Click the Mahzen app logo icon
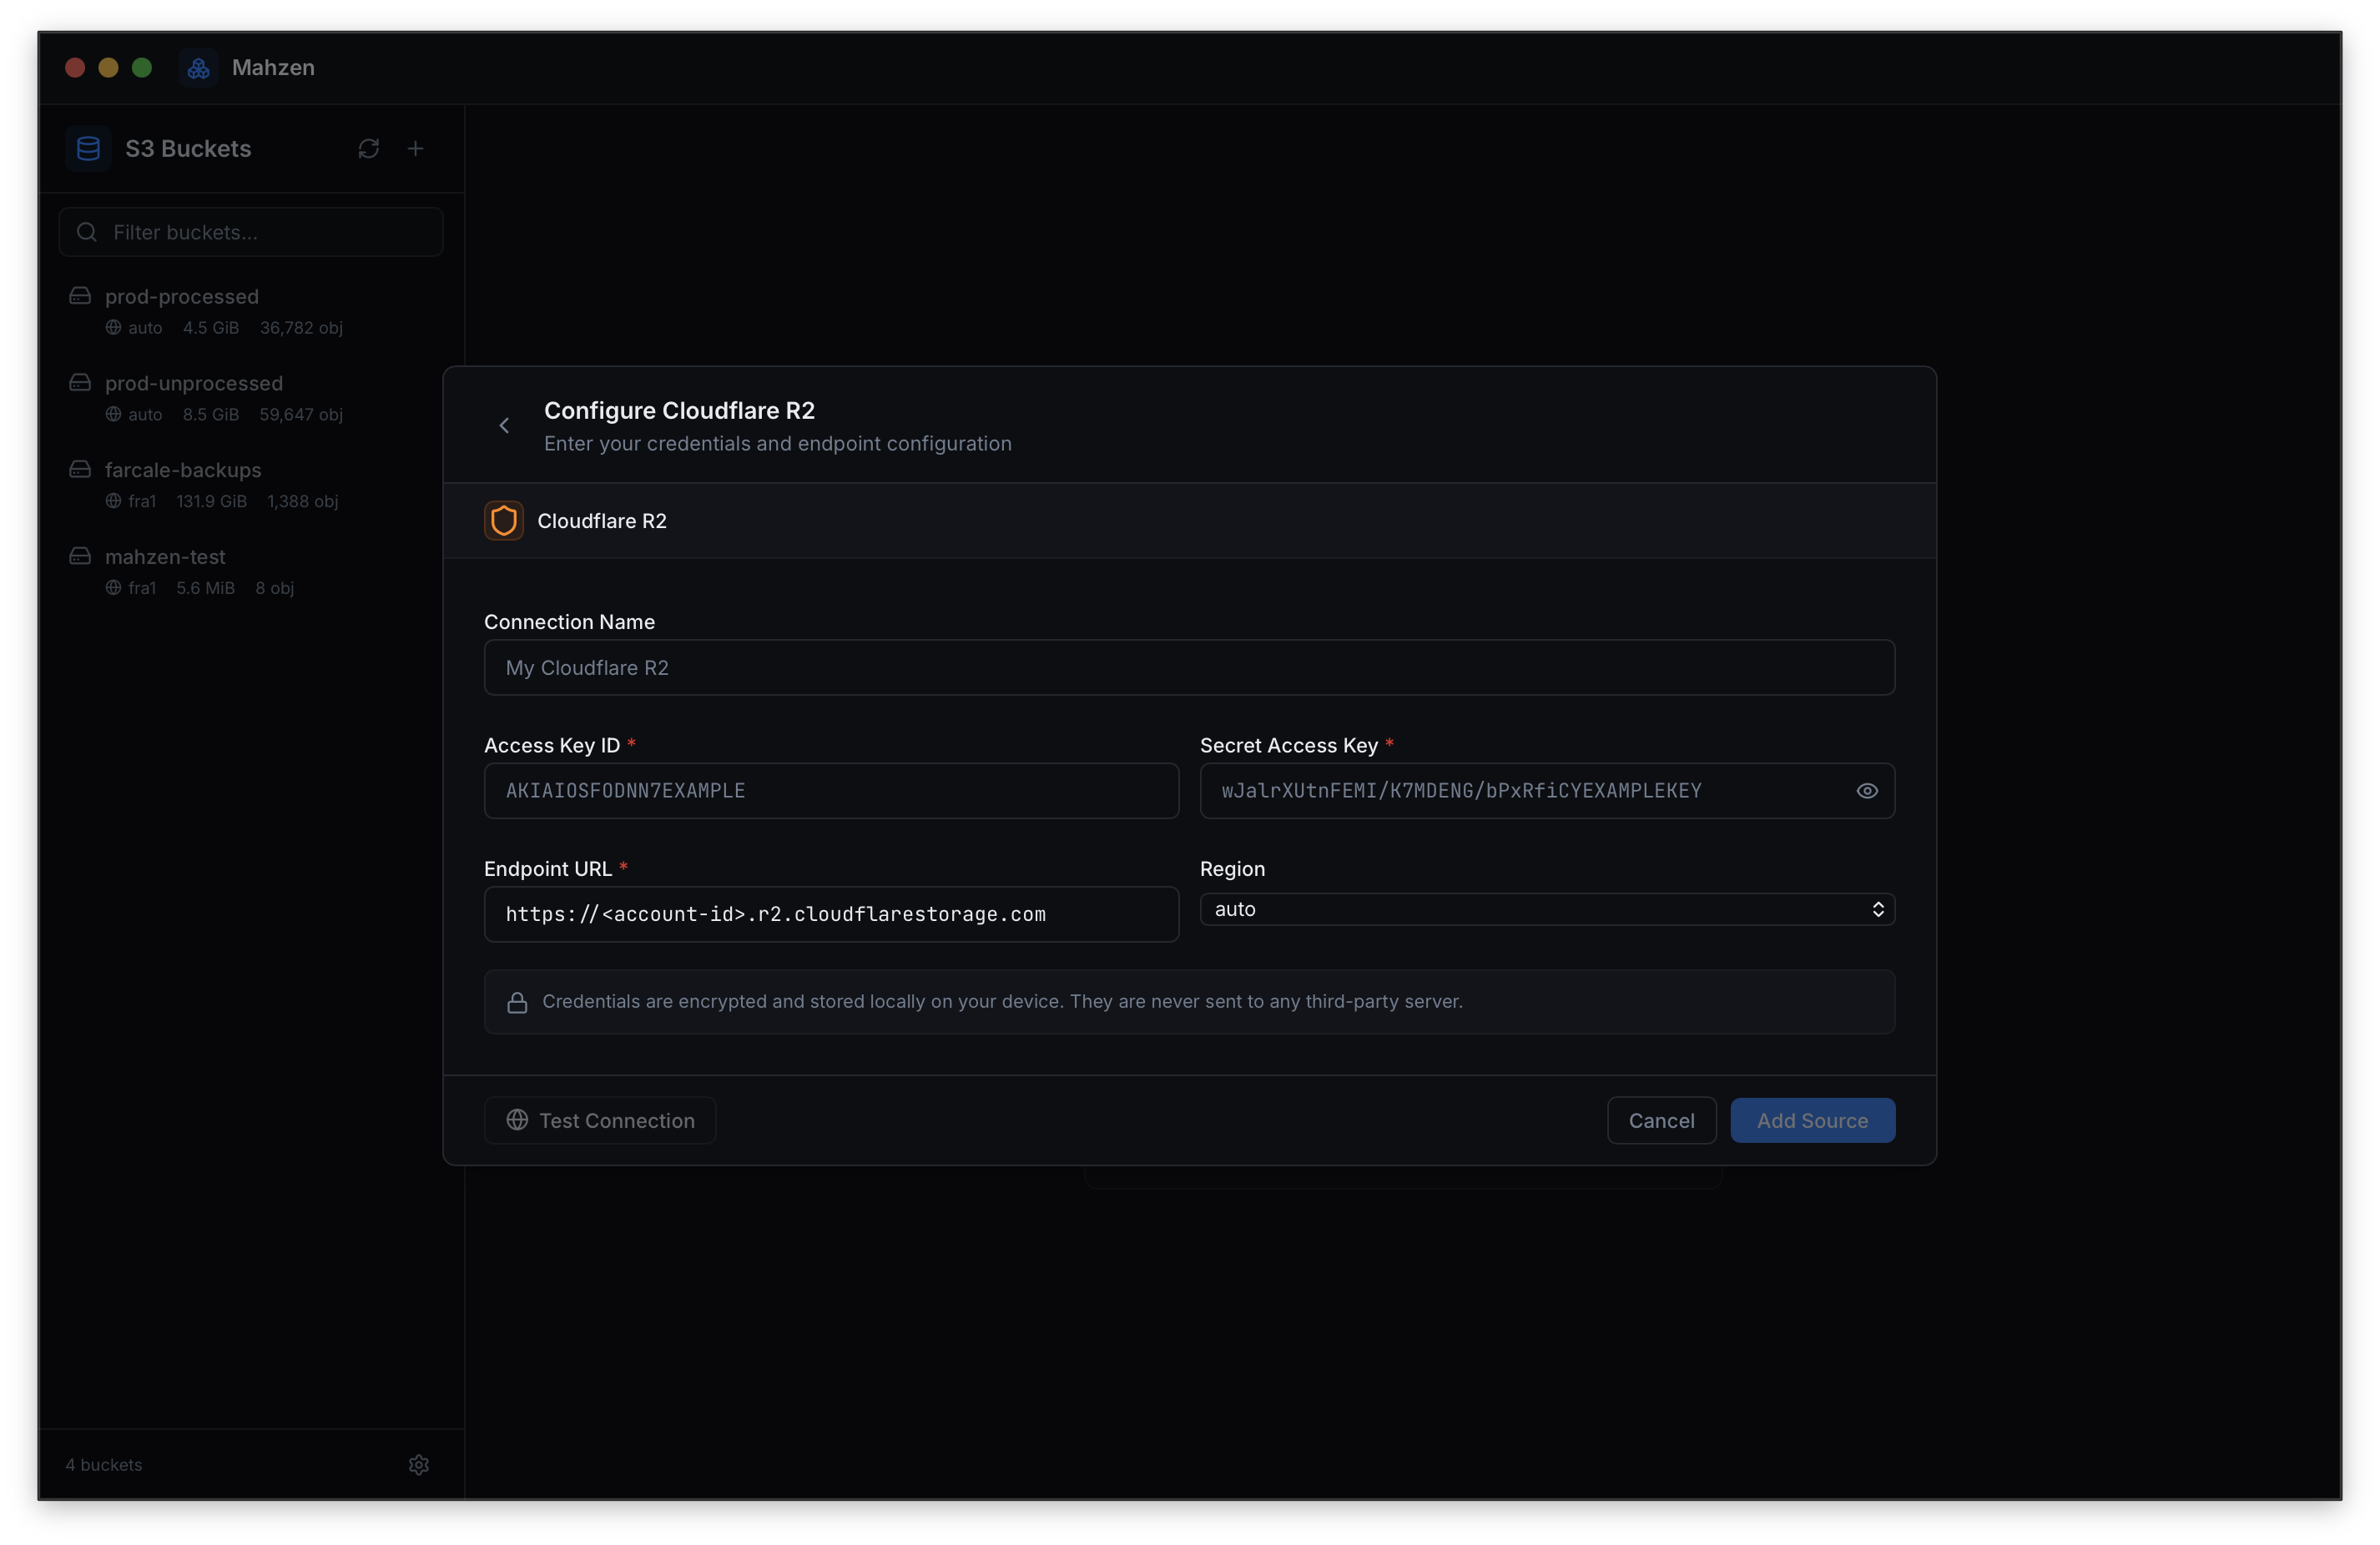The image size is (2380, 1545). click(198, 68)
